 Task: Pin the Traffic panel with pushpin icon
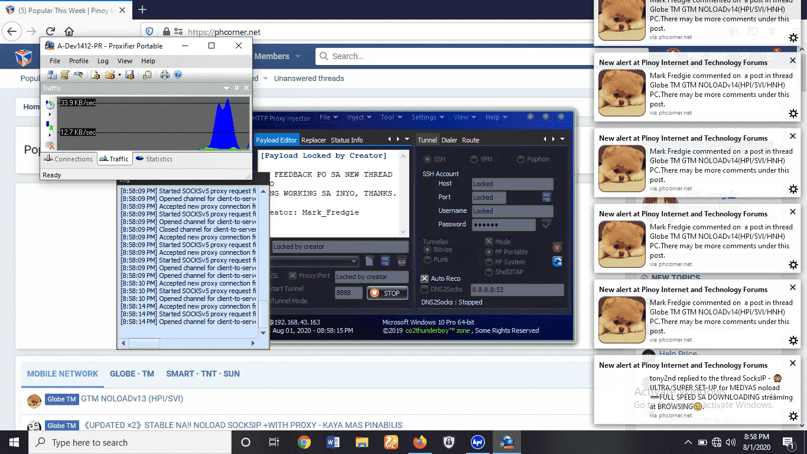pyautogui.click(x=237, y=87)
